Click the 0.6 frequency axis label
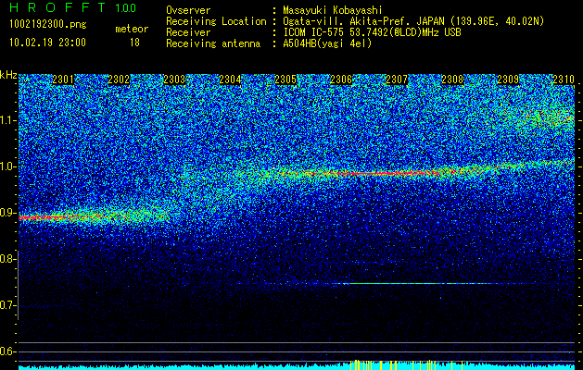The height and width of the screenshot is (370, 583). point(6,351)
